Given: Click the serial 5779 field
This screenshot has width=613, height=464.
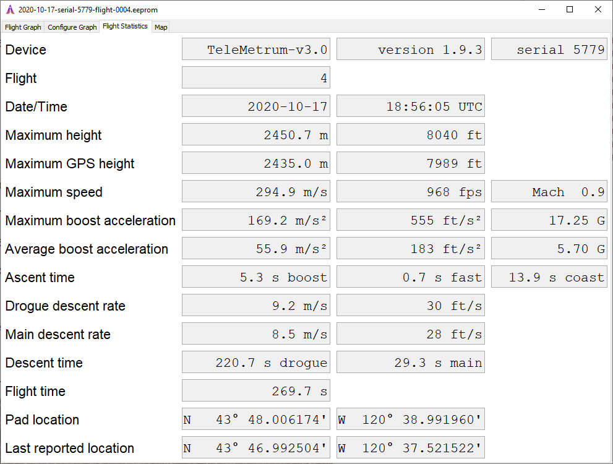Looking at the screenshot, I should 549,50.
